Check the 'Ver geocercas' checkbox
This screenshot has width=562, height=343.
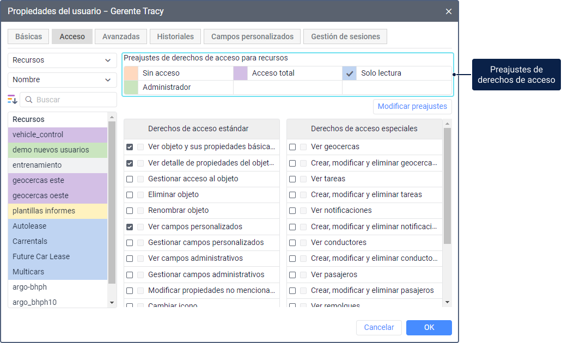pyautogui.click(x=292, y=147)
